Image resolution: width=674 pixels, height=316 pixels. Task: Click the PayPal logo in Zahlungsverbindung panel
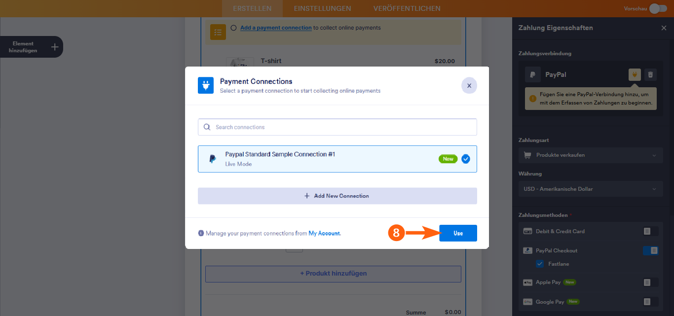coord(532,74)
